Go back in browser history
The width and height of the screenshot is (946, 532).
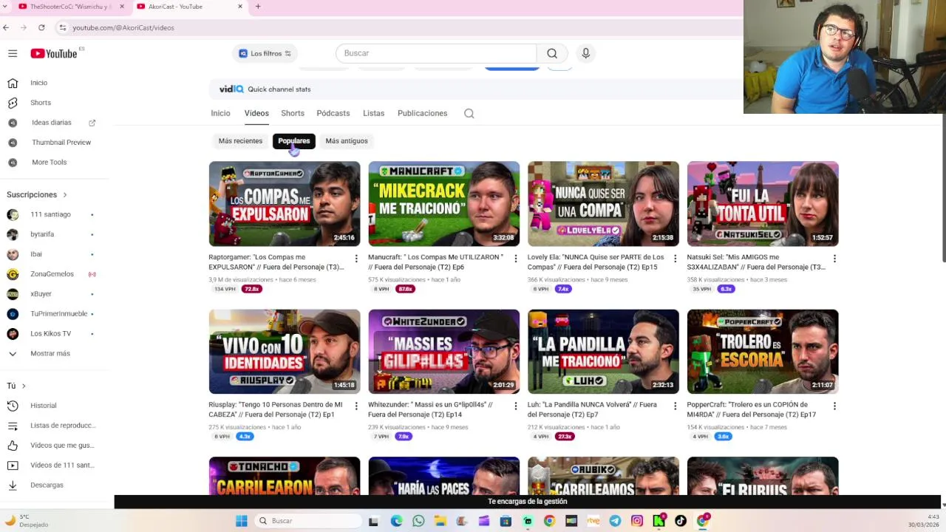click(x=6, y=27)
